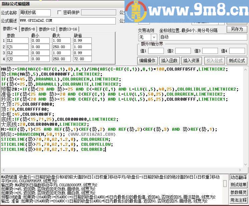Open the 参数13-16 tab
The width and height of the screenshot is (249, 206).
[x=68, y=29]
